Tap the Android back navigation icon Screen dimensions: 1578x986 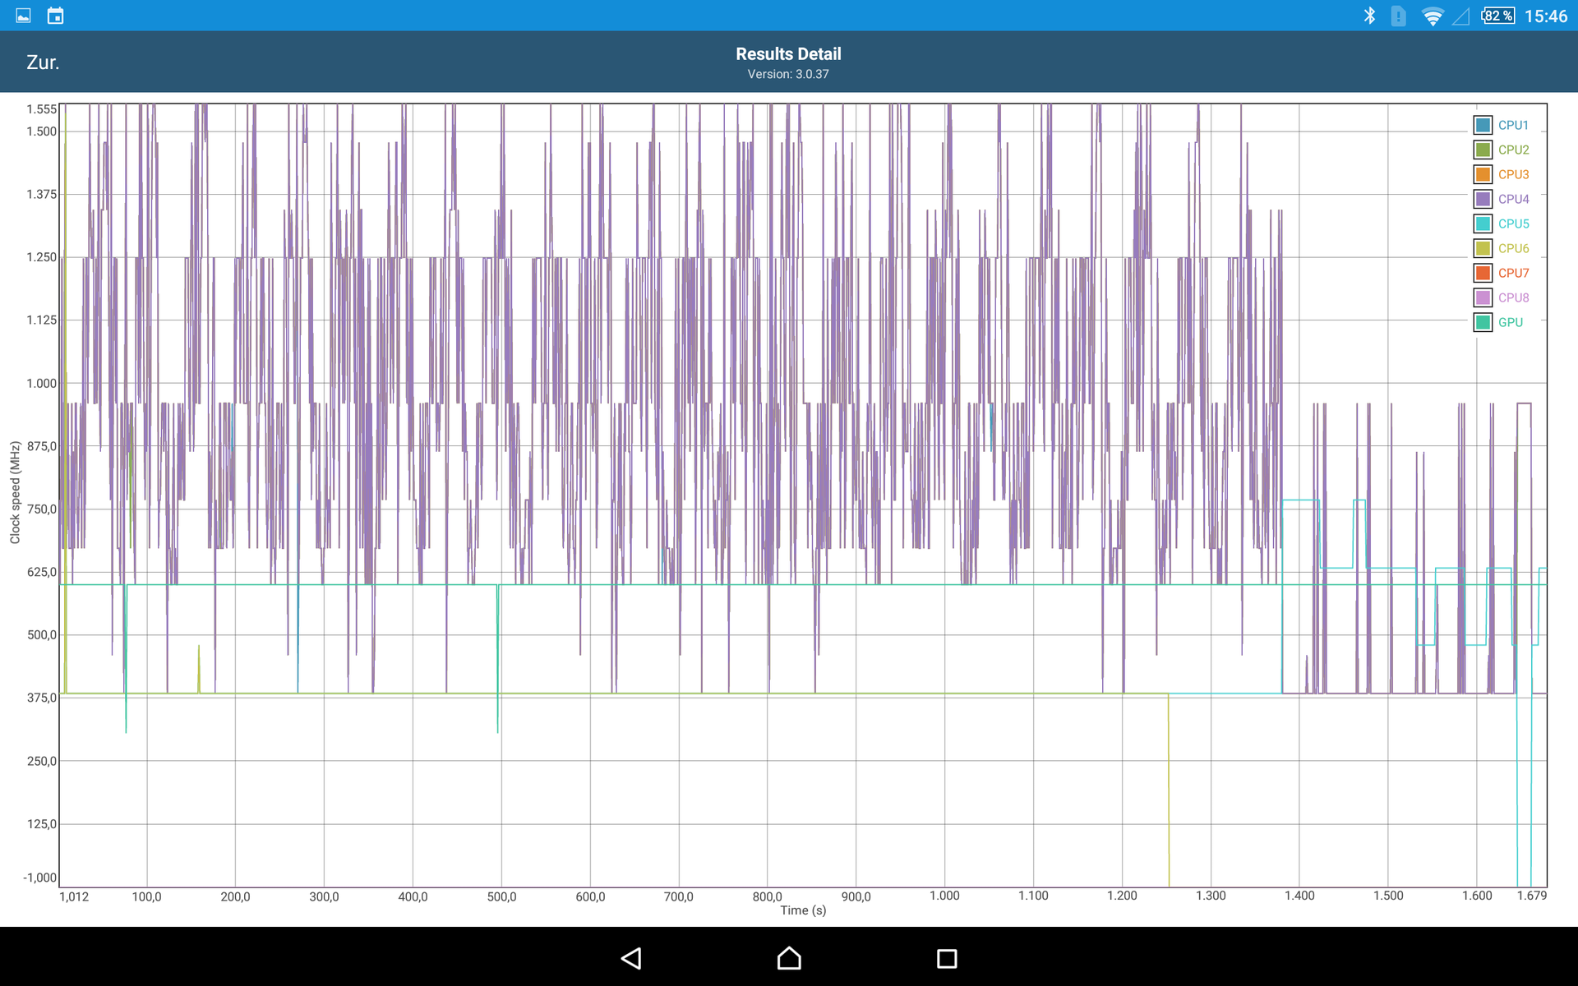coord(631,958)
